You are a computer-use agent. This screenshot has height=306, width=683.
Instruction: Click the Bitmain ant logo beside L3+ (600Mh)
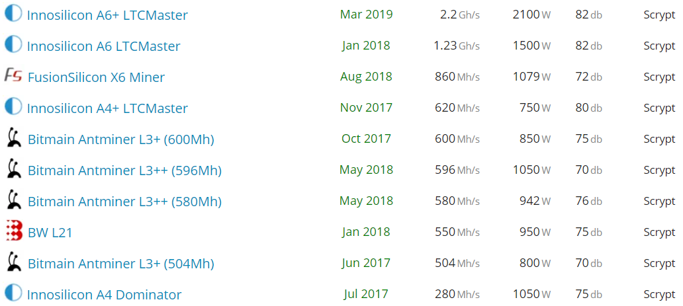(x=14, y=137)
